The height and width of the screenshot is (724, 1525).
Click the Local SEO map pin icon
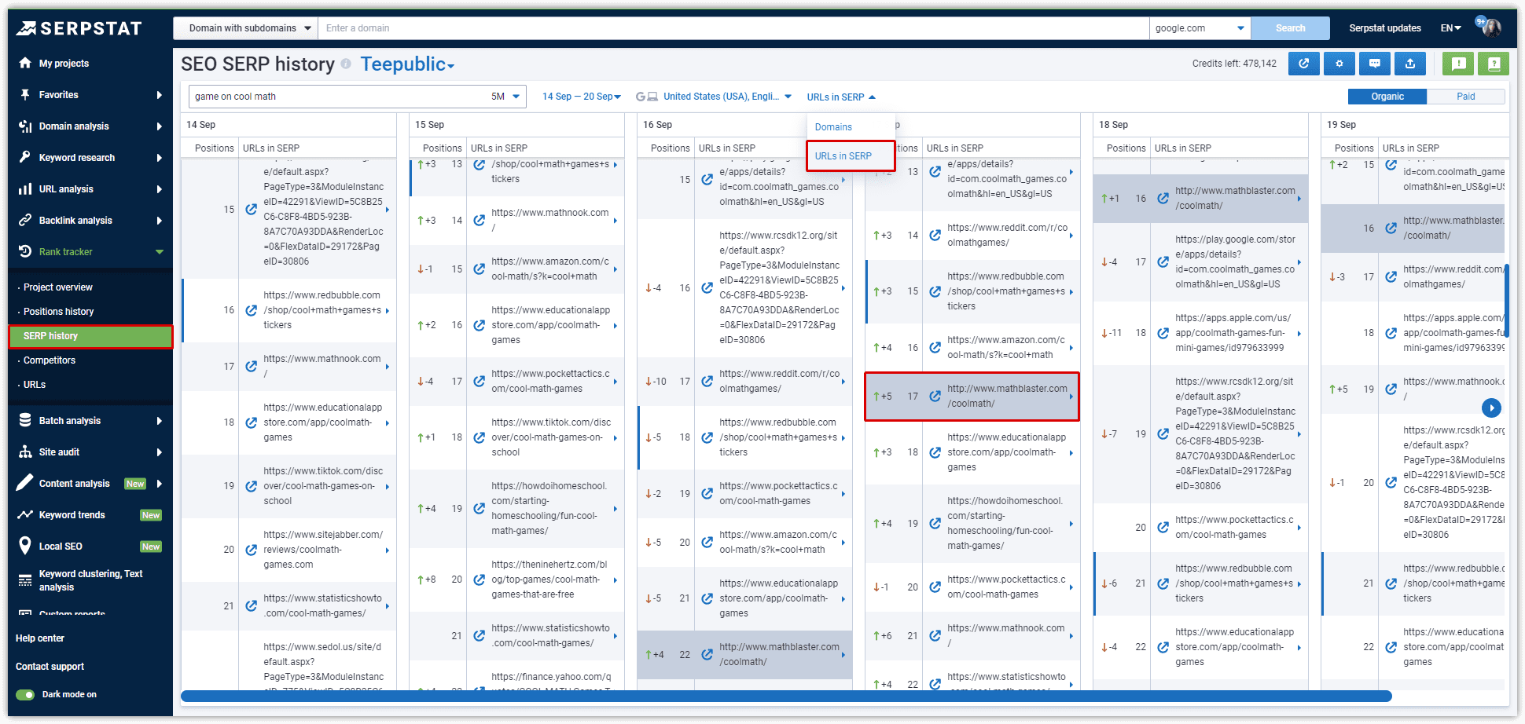[25, 546]
